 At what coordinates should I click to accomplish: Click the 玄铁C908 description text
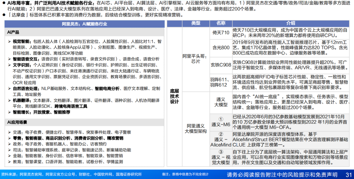pyautogui.click(x=290, y=65)
